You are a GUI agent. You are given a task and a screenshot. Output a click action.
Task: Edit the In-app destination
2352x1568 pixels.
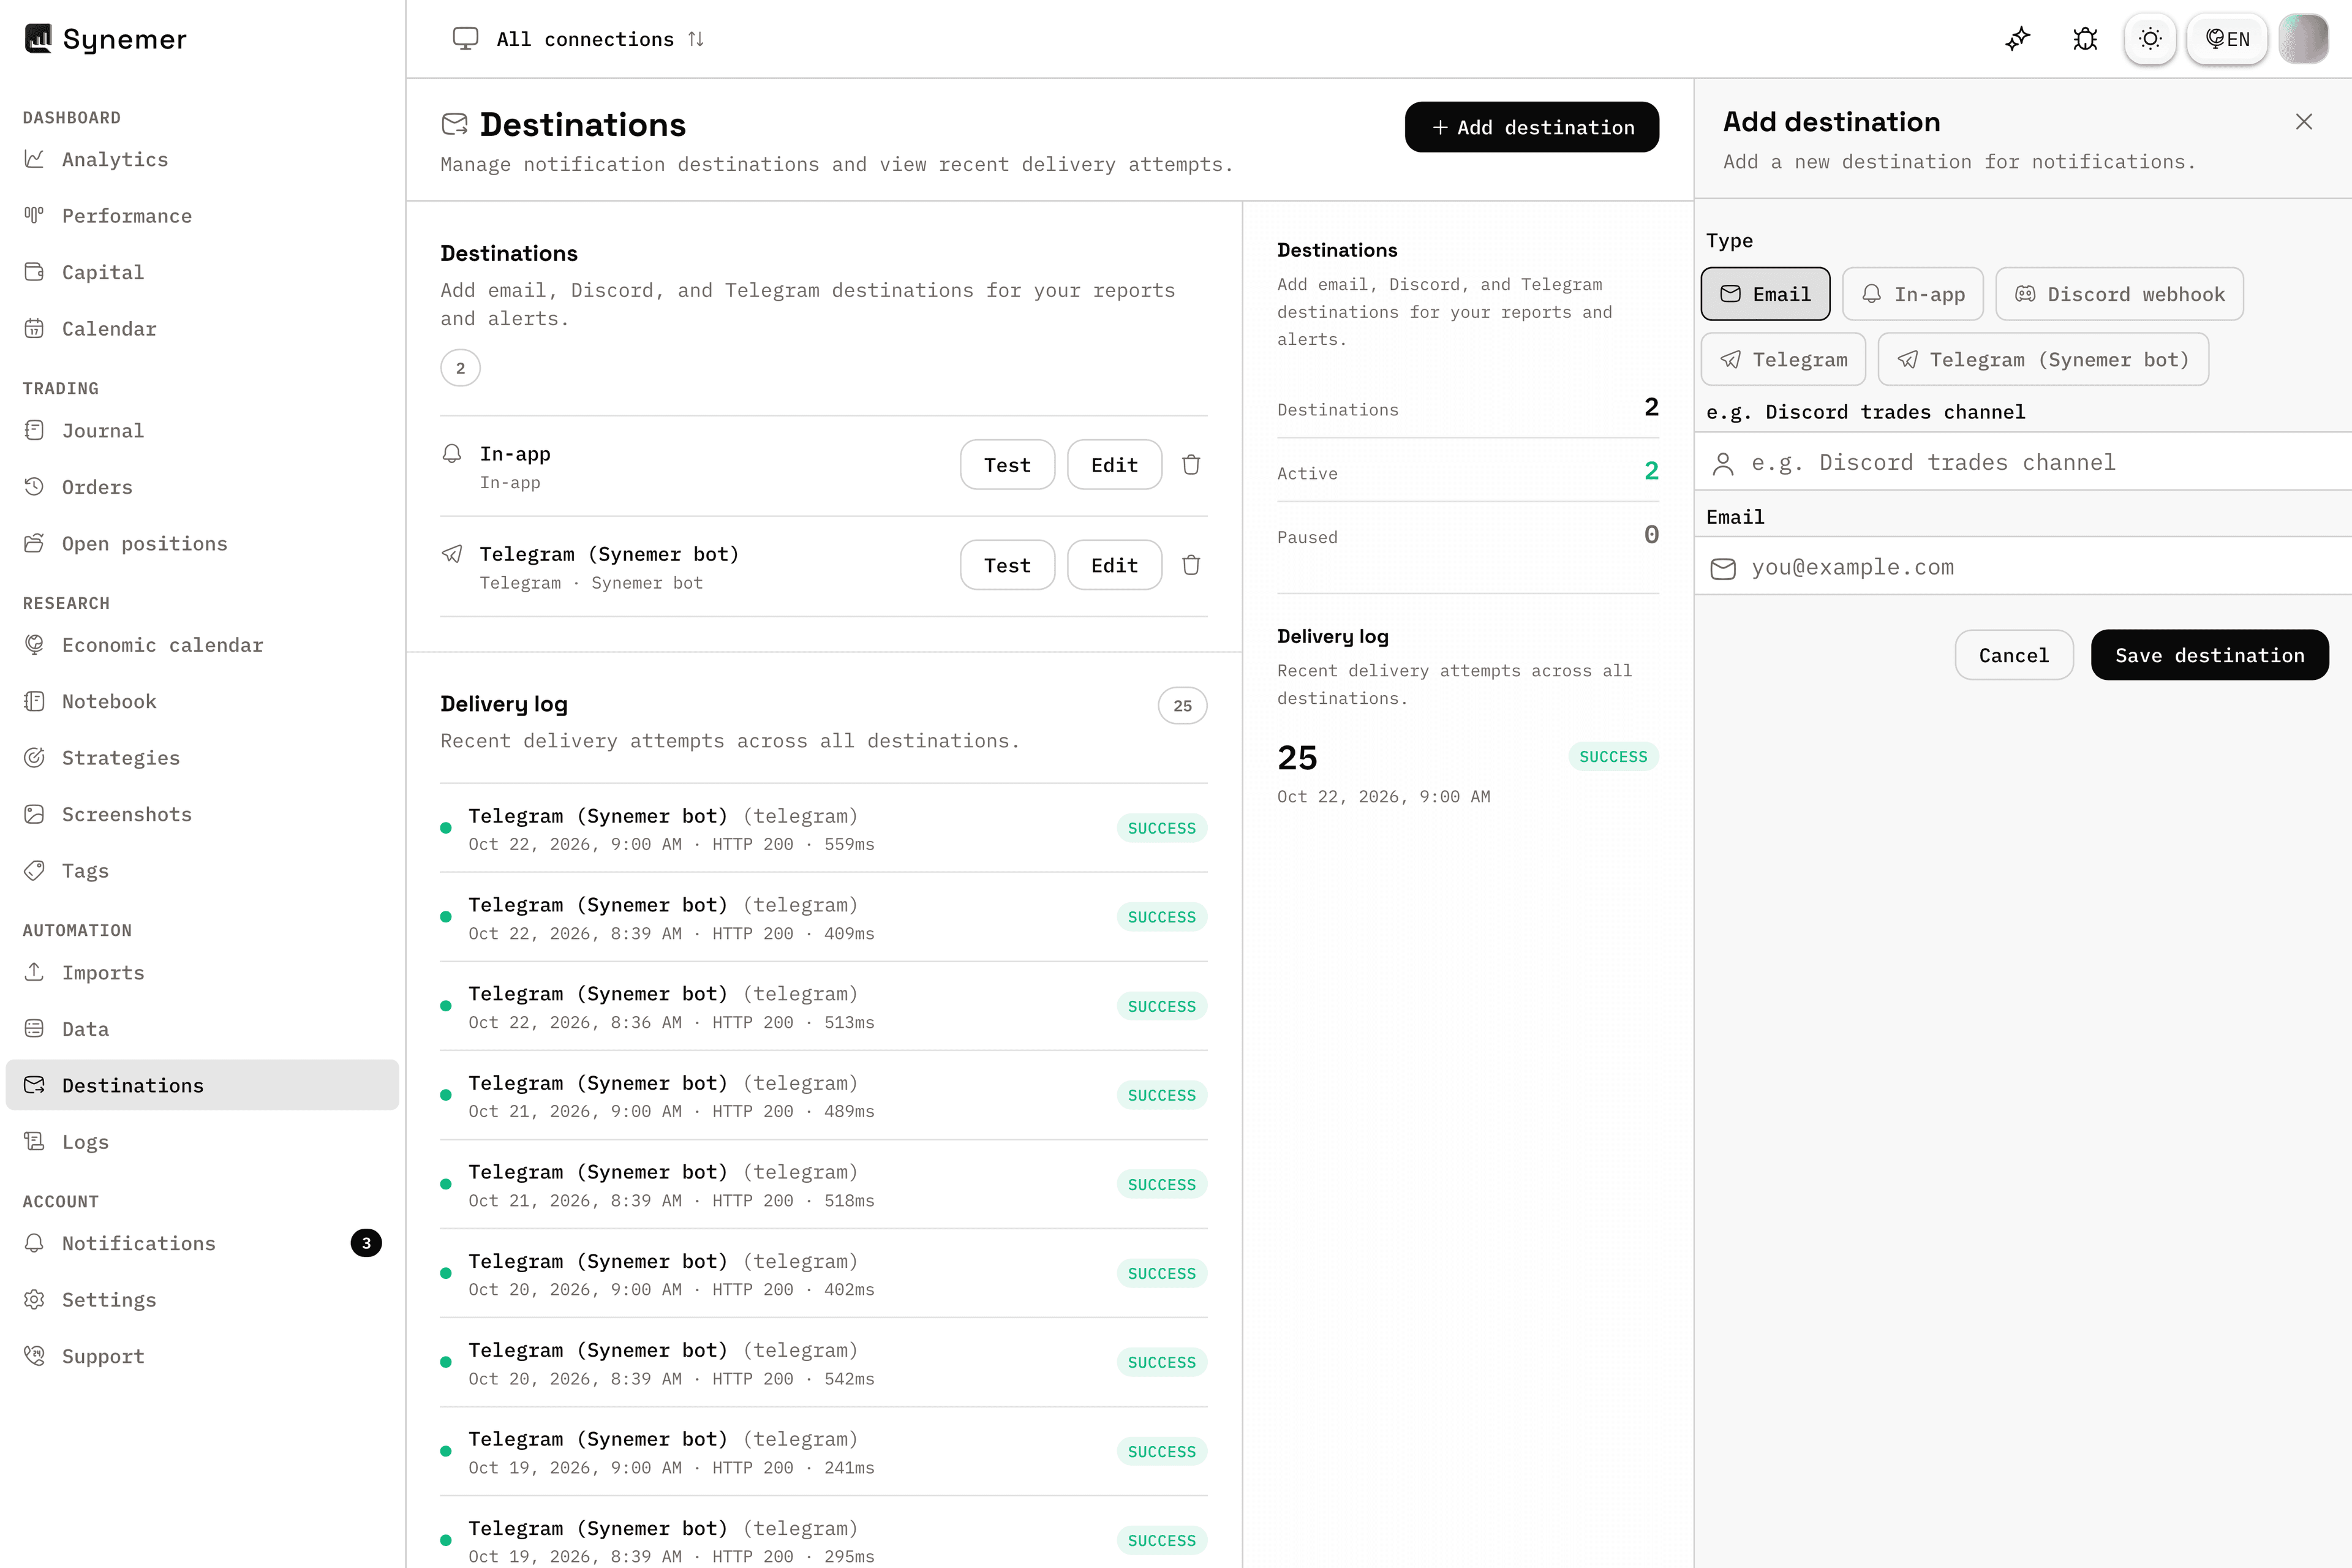click(1114, 465)
